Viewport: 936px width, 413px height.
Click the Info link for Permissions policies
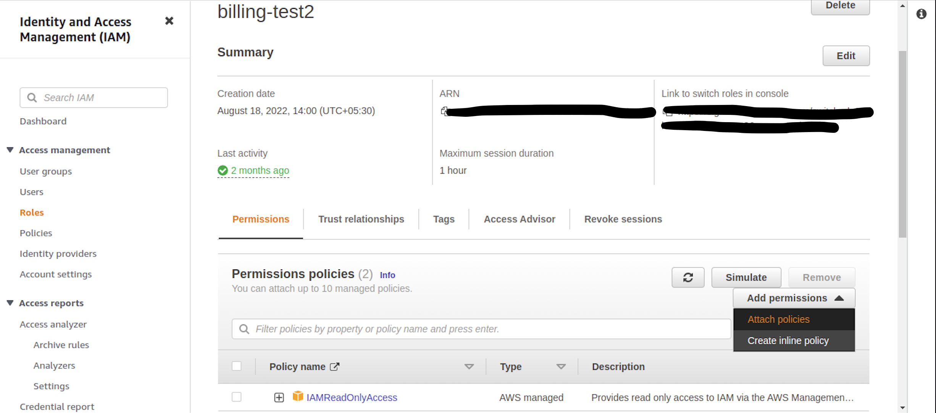click(x=387, y=275)
